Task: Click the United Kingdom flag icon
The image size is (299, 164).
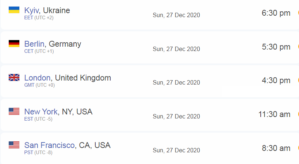Action: pos(14,77)
